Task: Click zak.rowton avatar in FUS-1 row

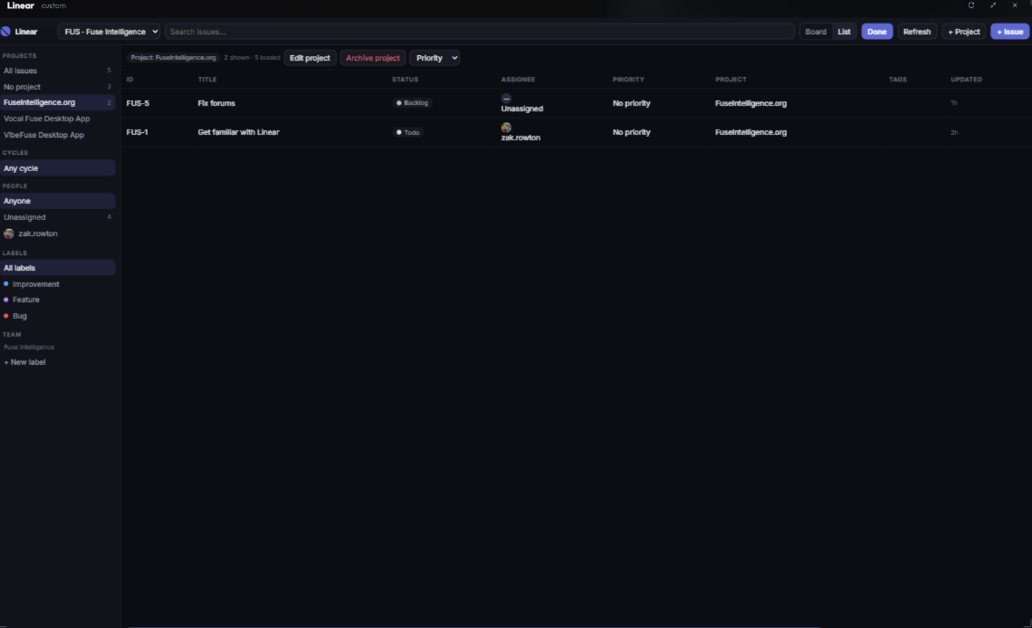Action: 506,127
